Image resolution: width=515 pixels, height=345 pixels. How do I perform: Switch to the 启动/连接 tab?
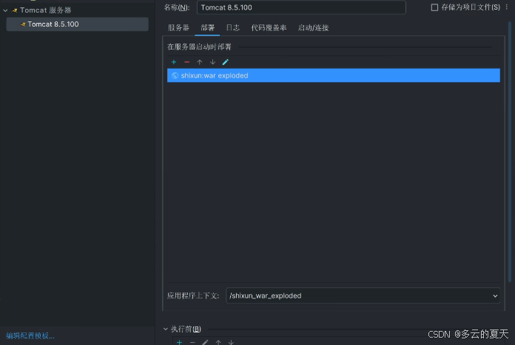point(313,28)
